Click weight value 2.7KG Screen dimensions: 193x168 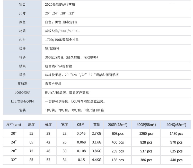(x=97, y=133)
